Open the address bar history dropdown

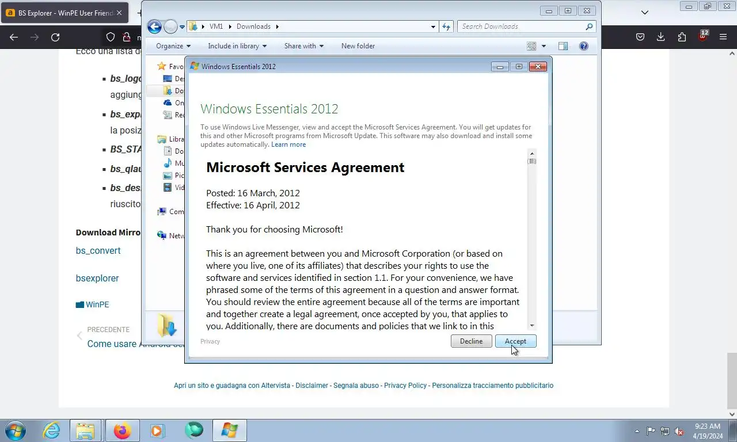[433, 26]
